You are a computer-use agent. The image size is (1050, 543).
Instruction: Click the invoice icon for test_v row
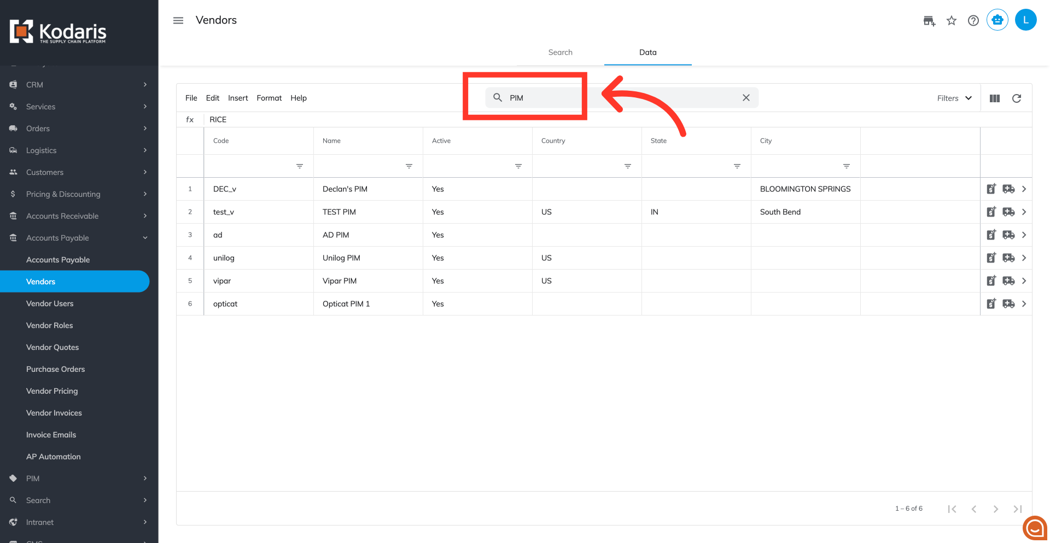pos(991,212)
